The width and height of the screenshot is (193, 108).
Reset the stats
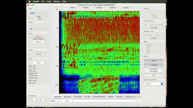tap(39, 63)
